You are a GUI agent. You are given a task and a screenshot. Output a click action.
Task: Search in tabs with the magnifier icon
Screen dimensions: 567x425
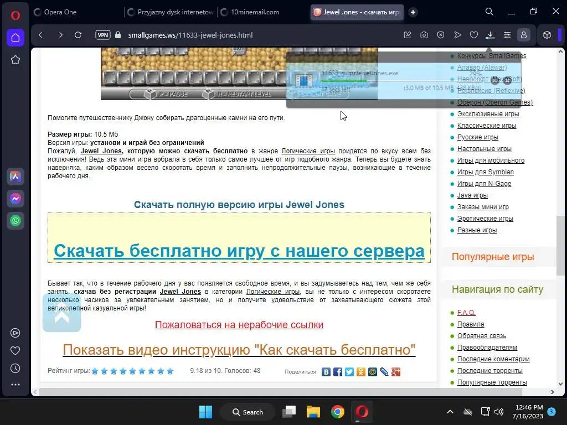(489, 12)
